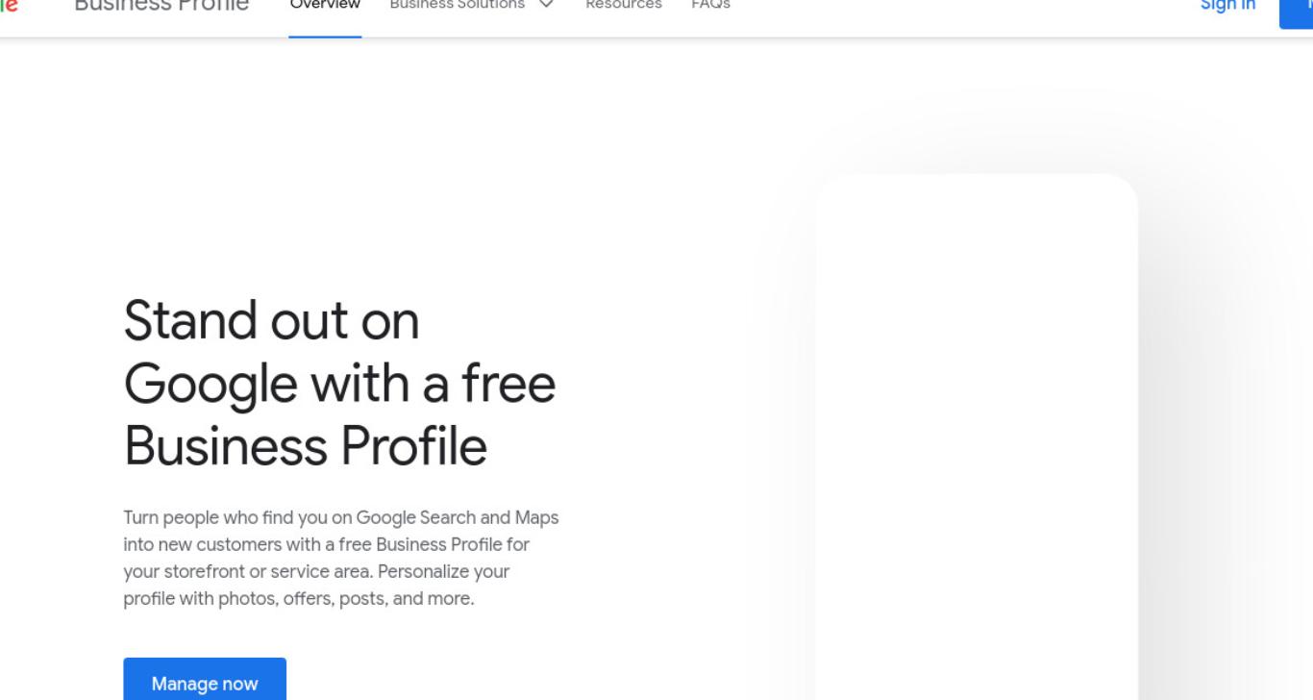Click the 'into new customers' paragraph line
Image resolution: width=1313 pixels, height=700 pixels.
point(327,544)
